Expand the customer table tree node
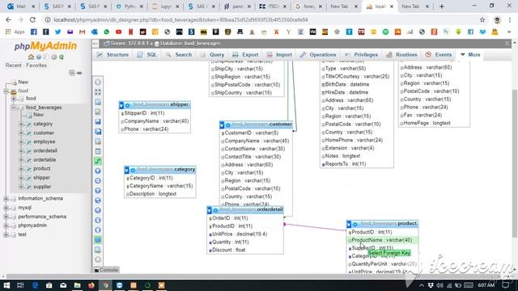Image resolution: width=518 pixels, height=291 pixels. (x=22, y=133)
